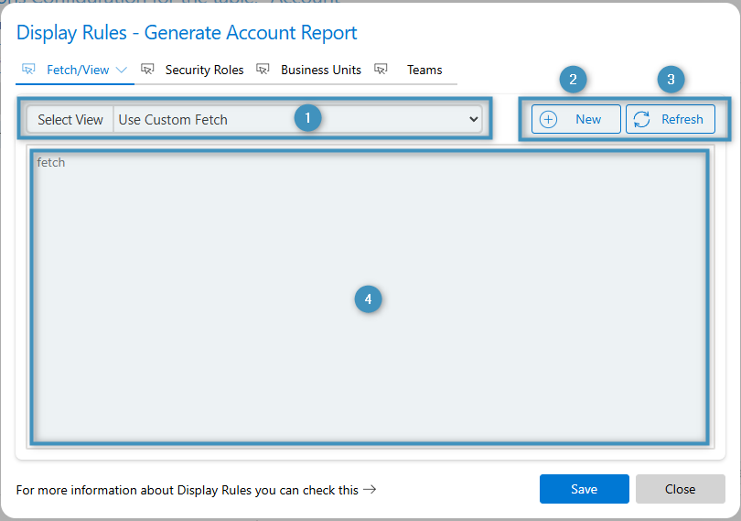
Task: Open the Business Units tab
Action: click(320, 70)
